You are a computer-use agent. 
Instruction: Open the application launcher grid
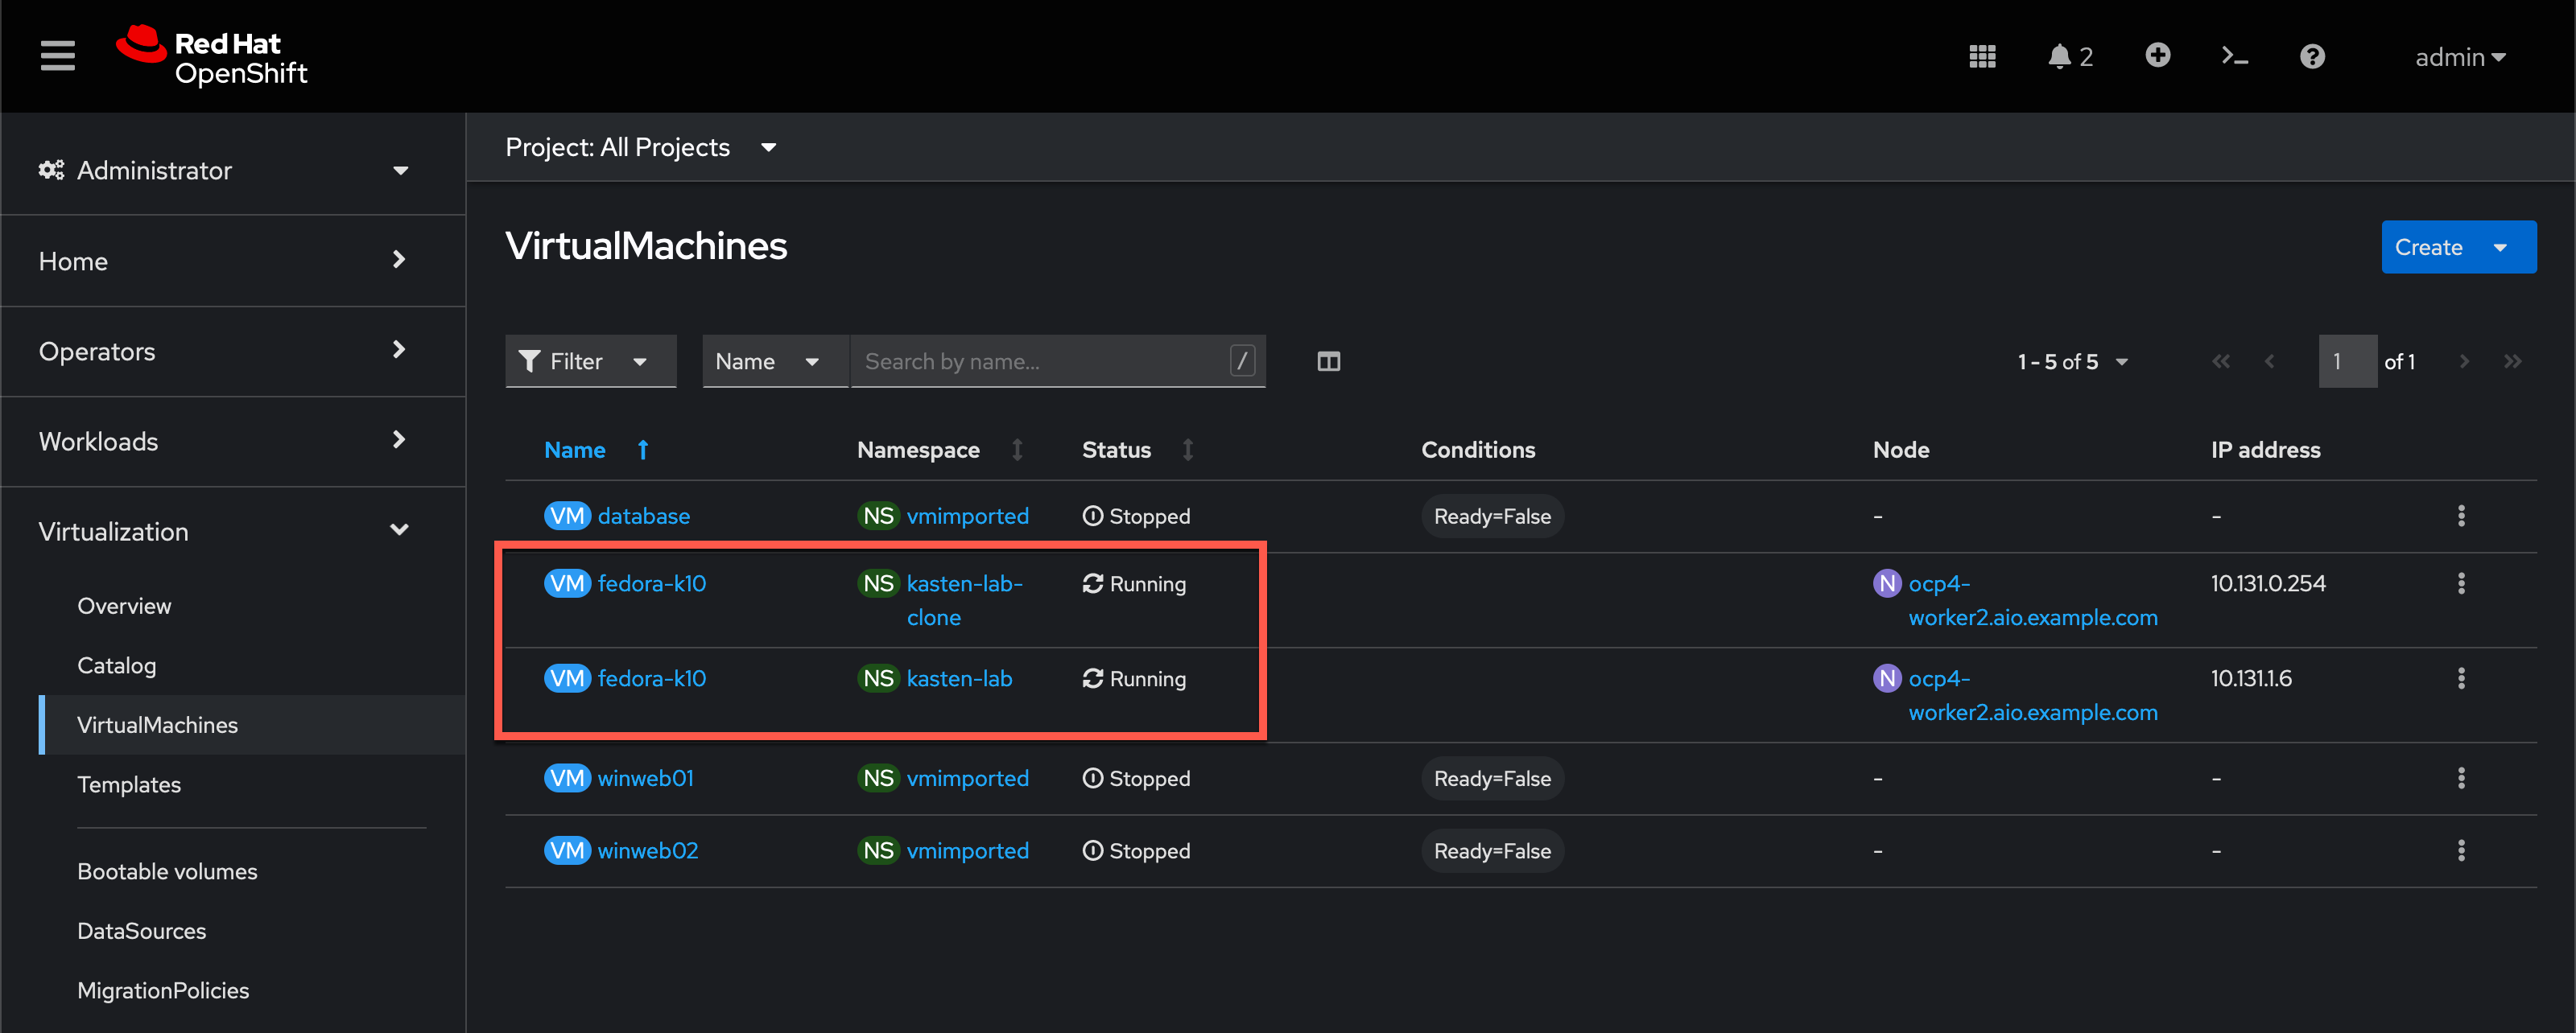coord(1982,56)
